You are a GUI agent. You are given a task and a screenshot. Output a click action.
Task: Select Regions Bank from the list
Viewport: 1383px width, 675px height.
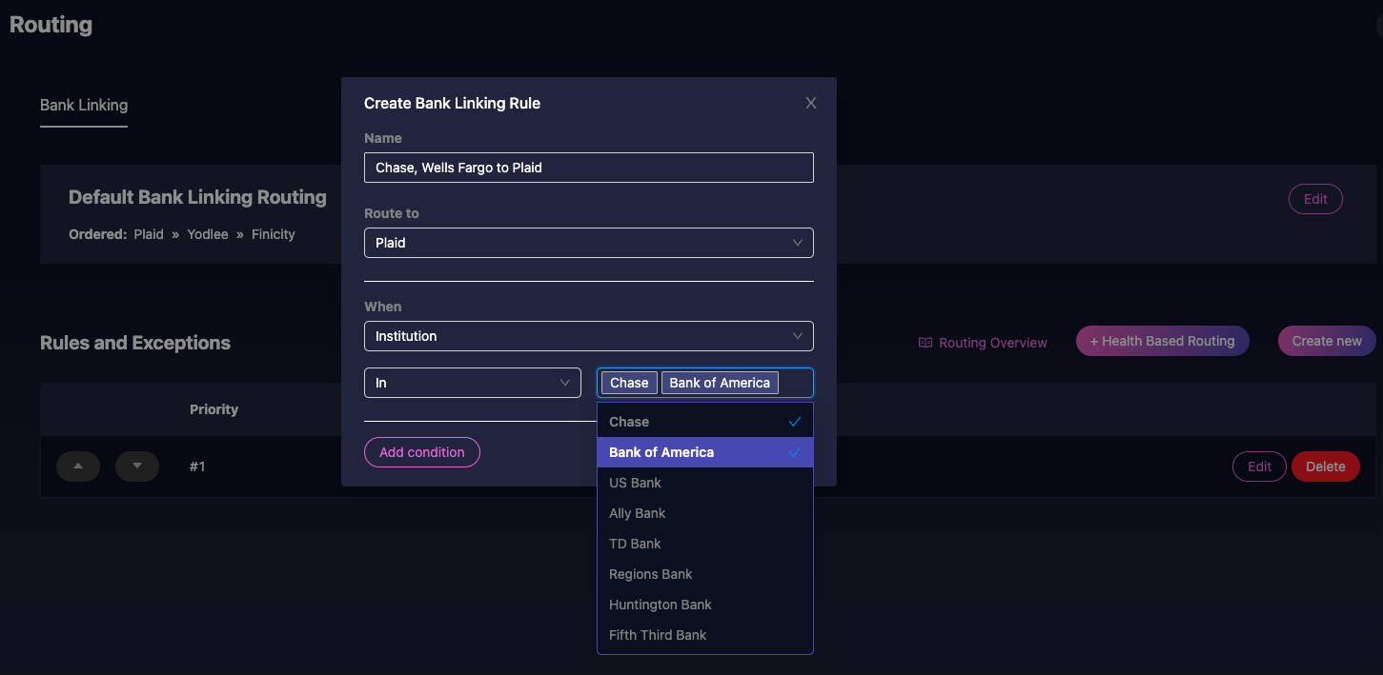tap(705, 574)
